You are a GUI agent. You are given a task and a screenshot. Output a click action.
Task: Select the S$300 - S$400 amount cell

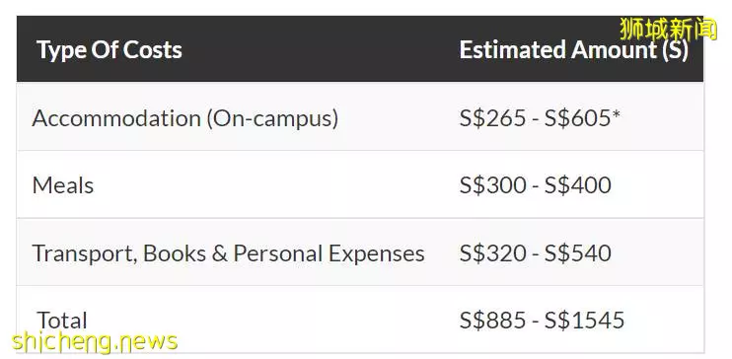click(535, 185)
